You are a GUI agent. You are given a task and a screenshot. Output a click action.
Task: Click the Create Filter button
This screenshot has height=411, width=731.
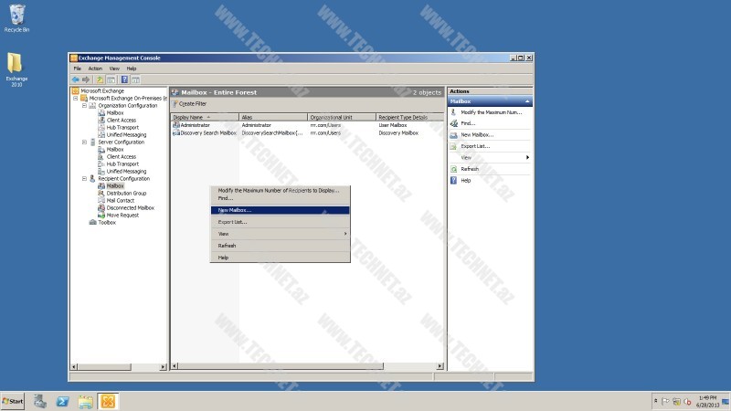coord(190,104)
